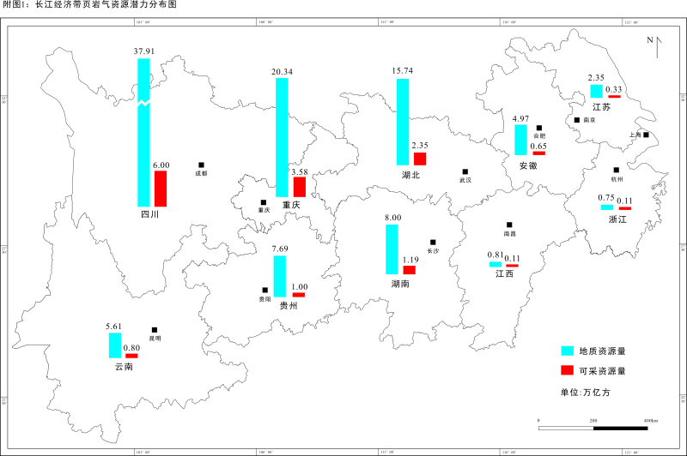Click the red 可采资源量 legend swatch
The image size is (687, 456).
(x=567, y=370)
